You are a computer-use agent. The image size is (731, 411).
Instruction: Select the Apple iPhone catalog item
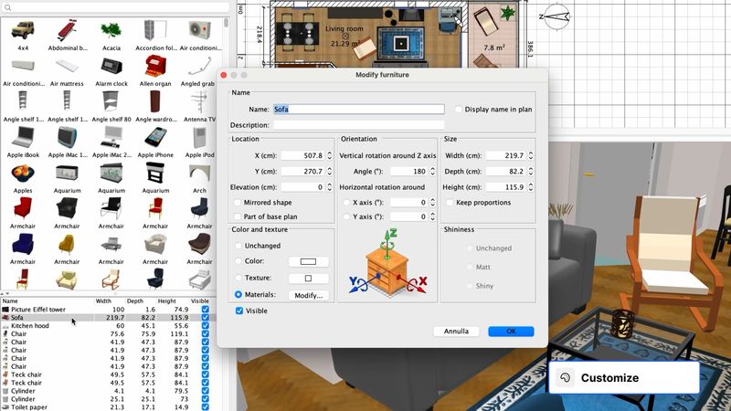coord(155,137)
